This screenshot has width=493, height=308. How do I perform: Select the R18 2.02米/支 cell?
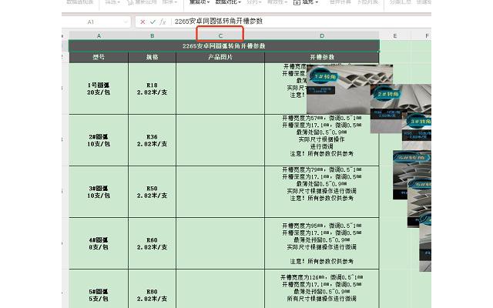click(153, 89)
